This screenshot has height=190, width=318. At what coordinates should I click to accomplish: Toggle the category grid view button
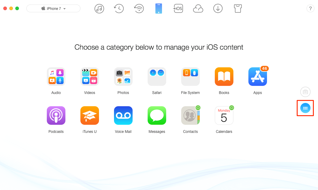coord(305,108)
